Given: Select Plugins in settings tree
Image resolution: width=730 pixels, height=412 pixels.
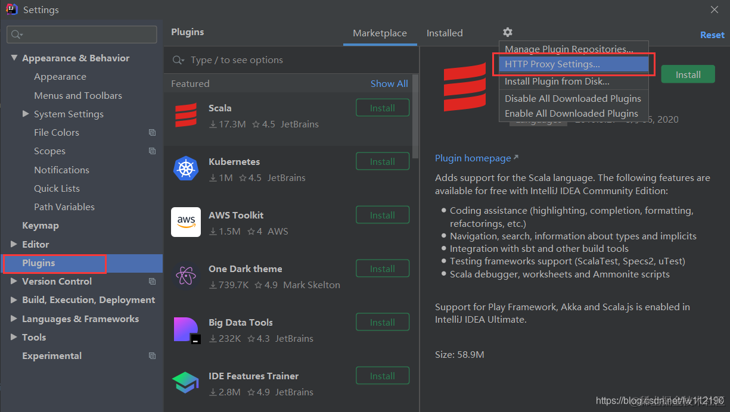Looking at the screenshot, I should coord(82,263).
